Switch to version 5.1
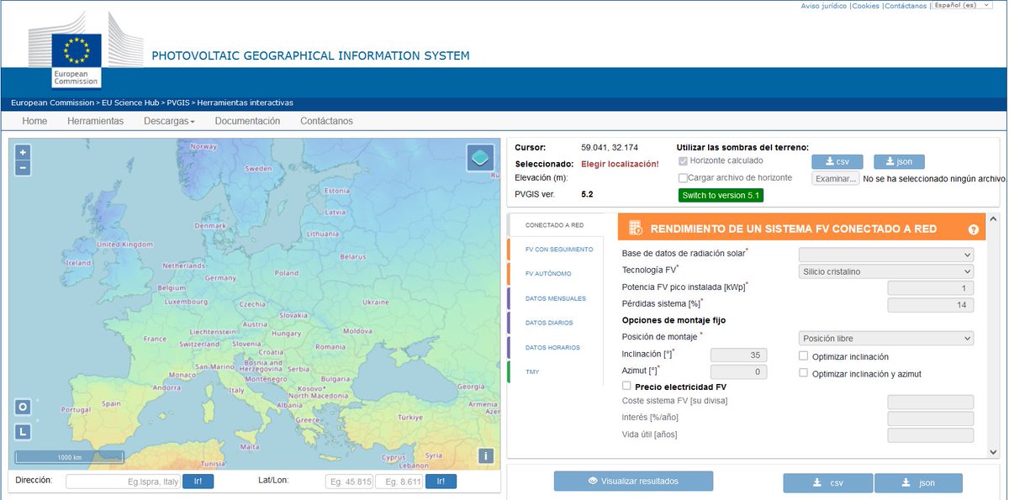Screen dimensions: 1009x500 [721, 195]
